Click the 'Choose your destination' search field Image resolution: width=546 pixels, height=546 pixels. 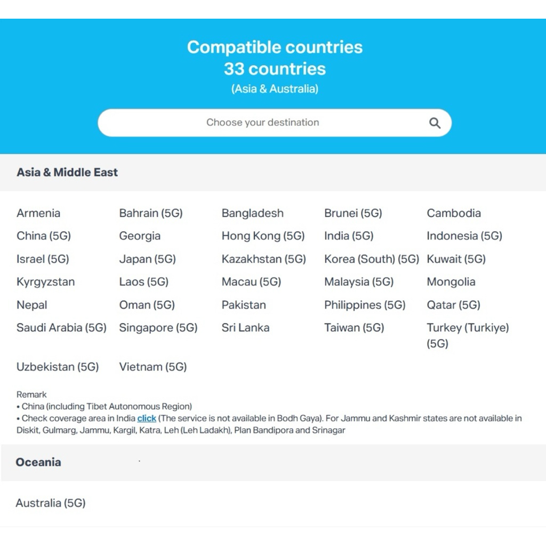(263, 123)
